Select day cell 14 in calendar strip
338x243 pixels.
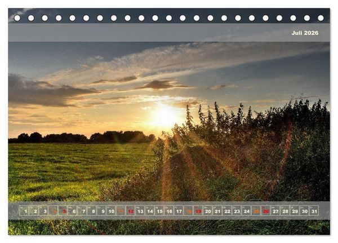click(150, 211)
